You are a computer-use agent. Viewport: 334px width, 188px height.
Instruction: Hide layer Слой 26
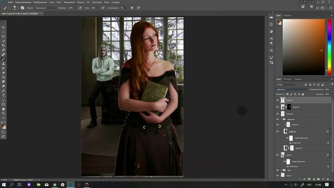(278, 114)
